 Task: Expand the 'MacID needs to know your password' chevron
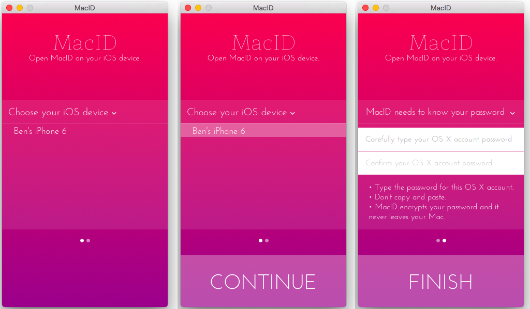(512, 113)
